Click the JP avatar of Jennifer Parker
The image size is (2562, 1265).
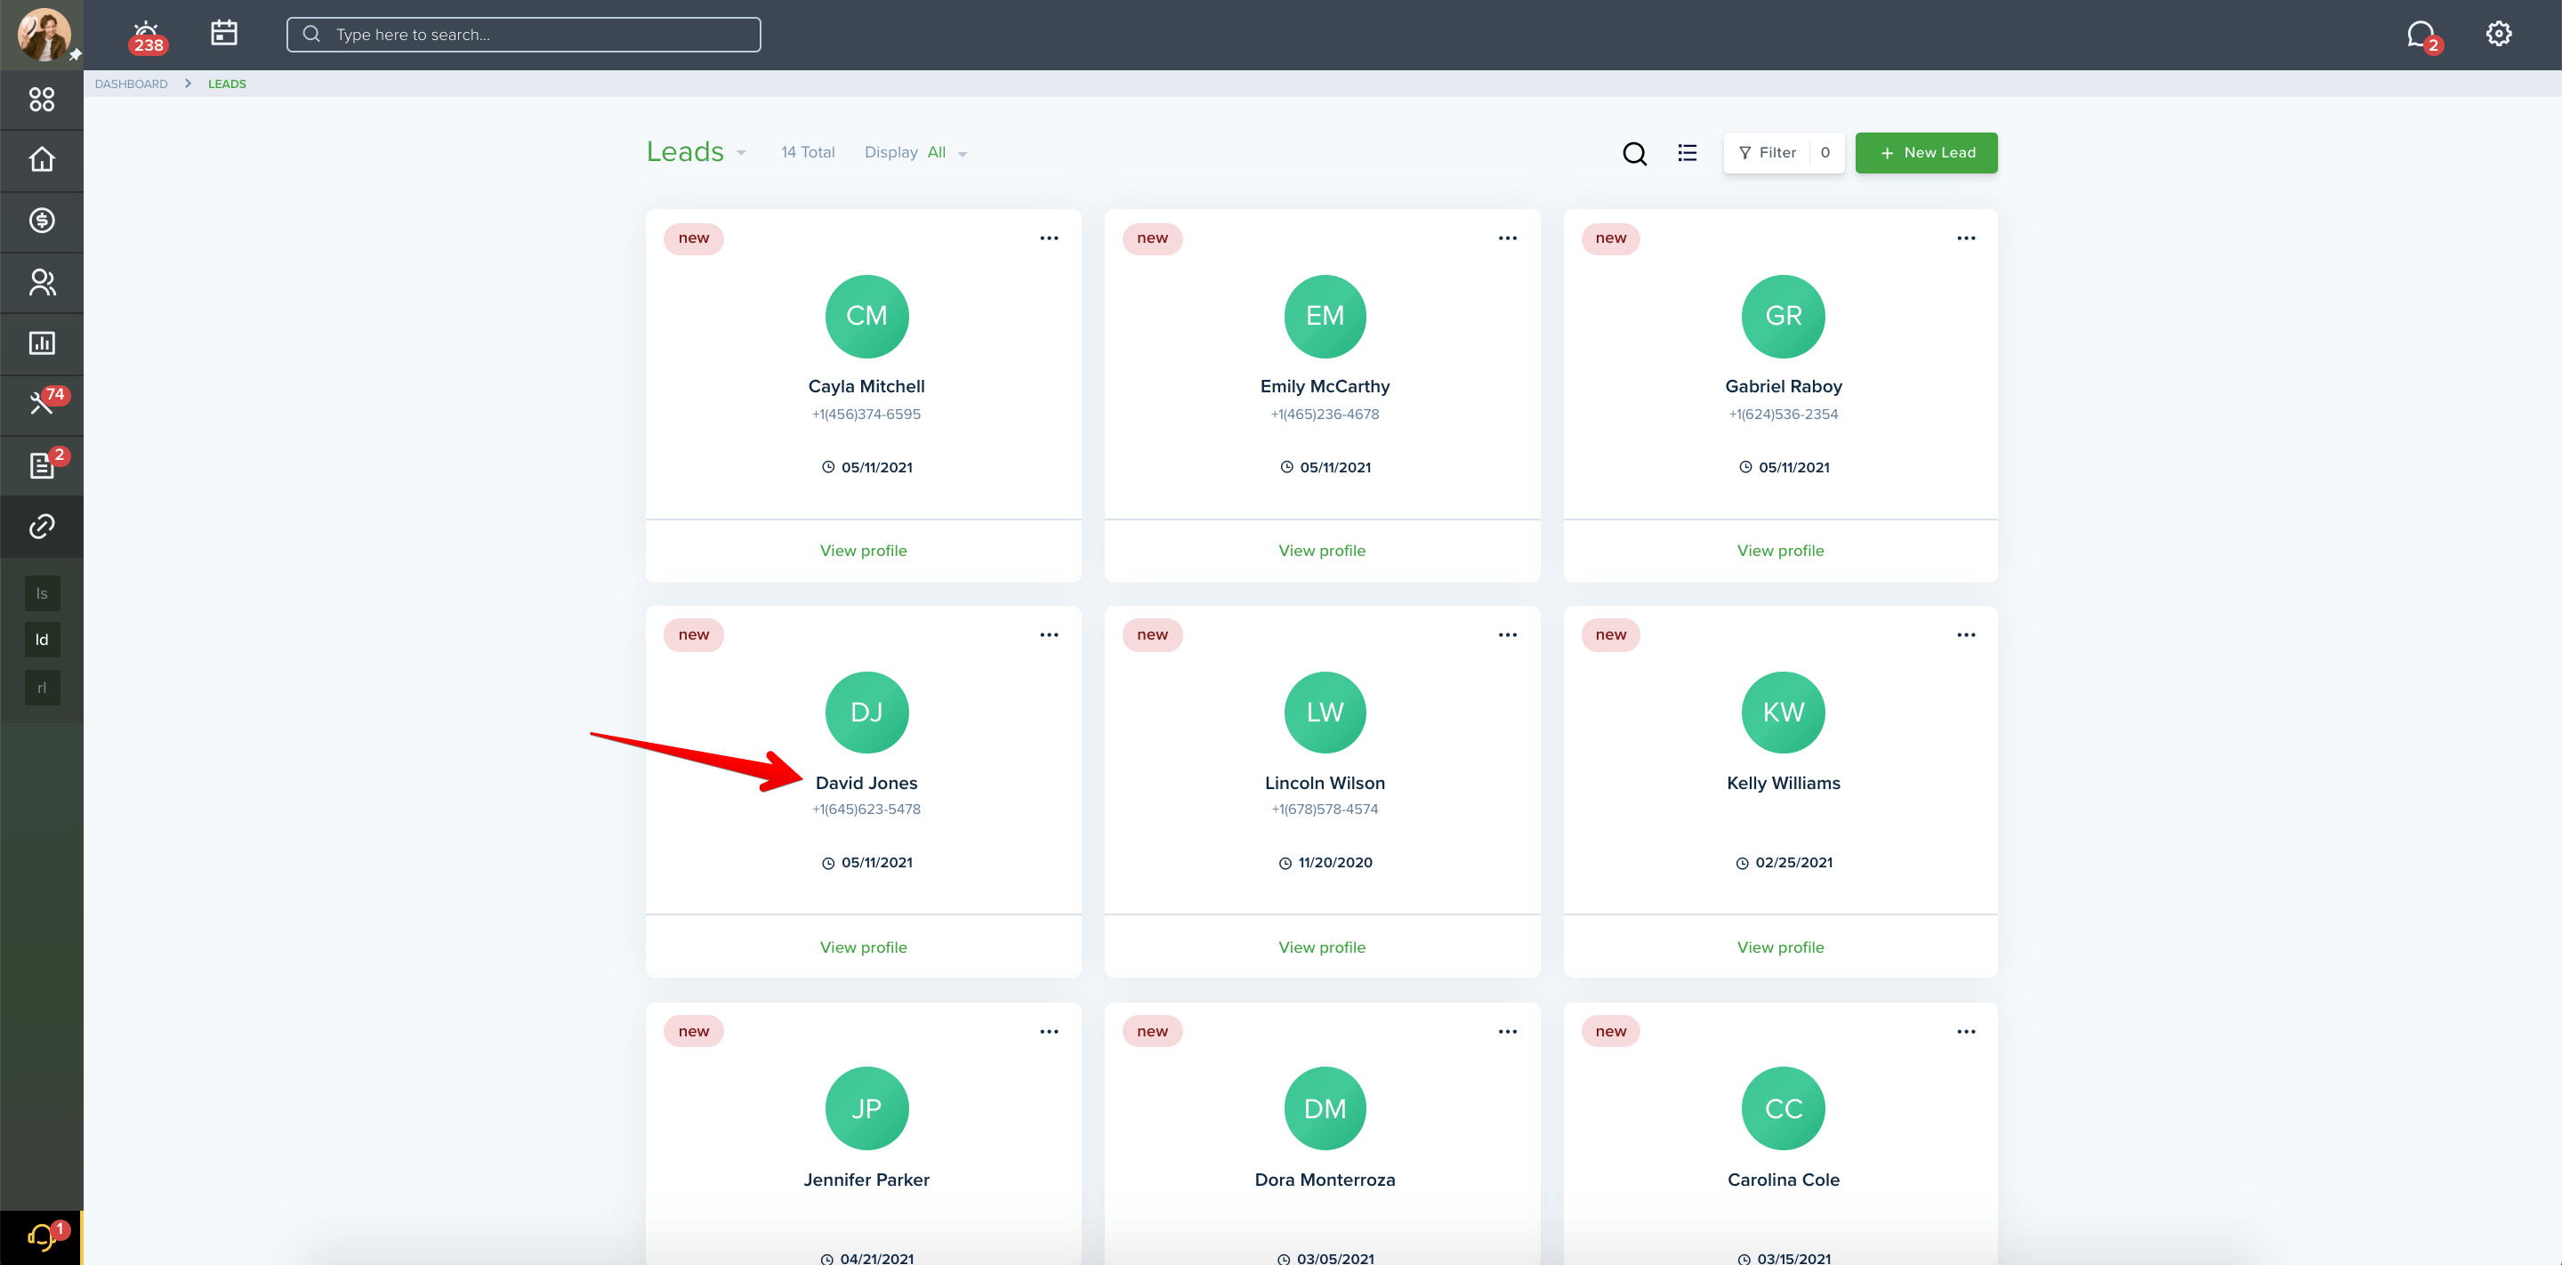click(866, 1108)
